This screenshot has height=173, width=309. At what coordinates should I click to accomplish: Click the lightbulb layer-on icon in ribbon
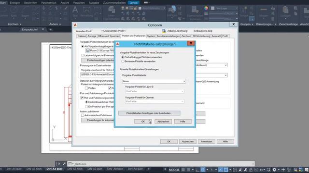point(123,8)
